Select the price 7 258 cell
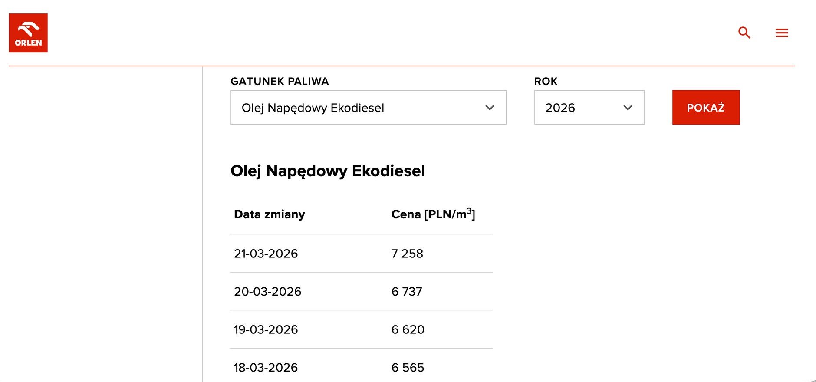 (408, 254)
